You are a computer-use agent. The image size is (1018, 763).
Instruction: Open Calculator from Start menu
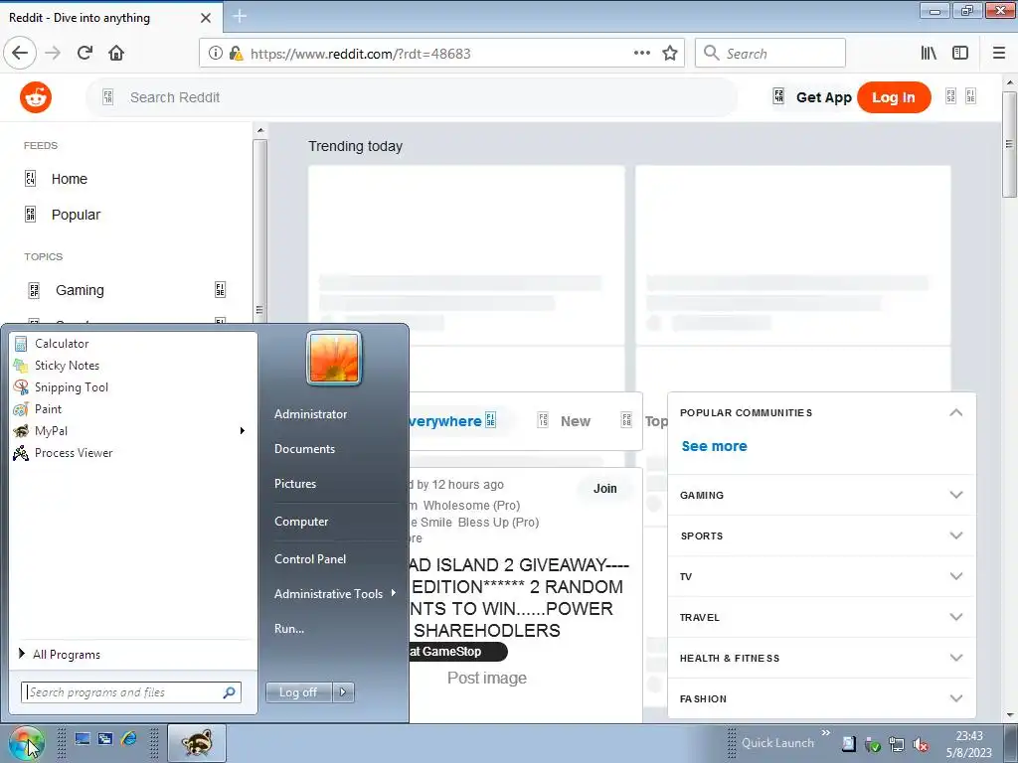pyautogui.click(x=132, y=343)
